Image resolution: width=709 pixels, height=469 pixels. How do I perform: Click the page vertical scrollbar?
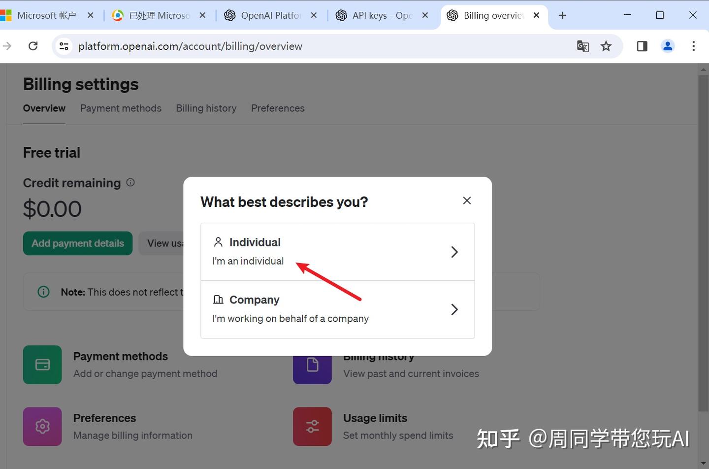click(x=704, y=243)
